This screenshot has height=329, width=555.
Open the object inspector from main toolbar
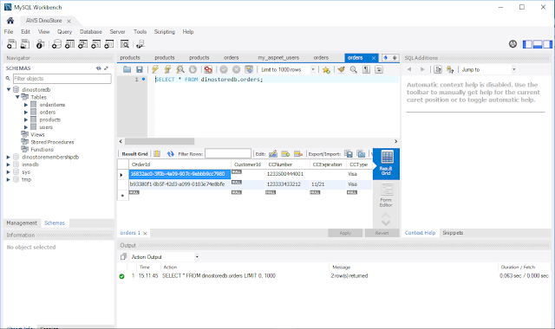40,44
